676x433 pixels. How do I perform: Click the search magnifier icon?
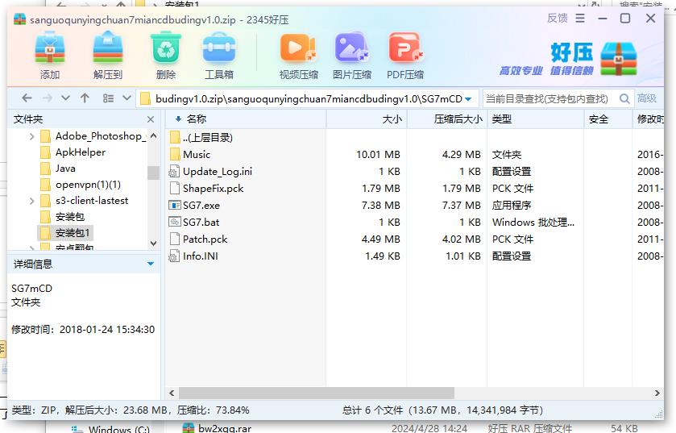[x=624, y=98]
